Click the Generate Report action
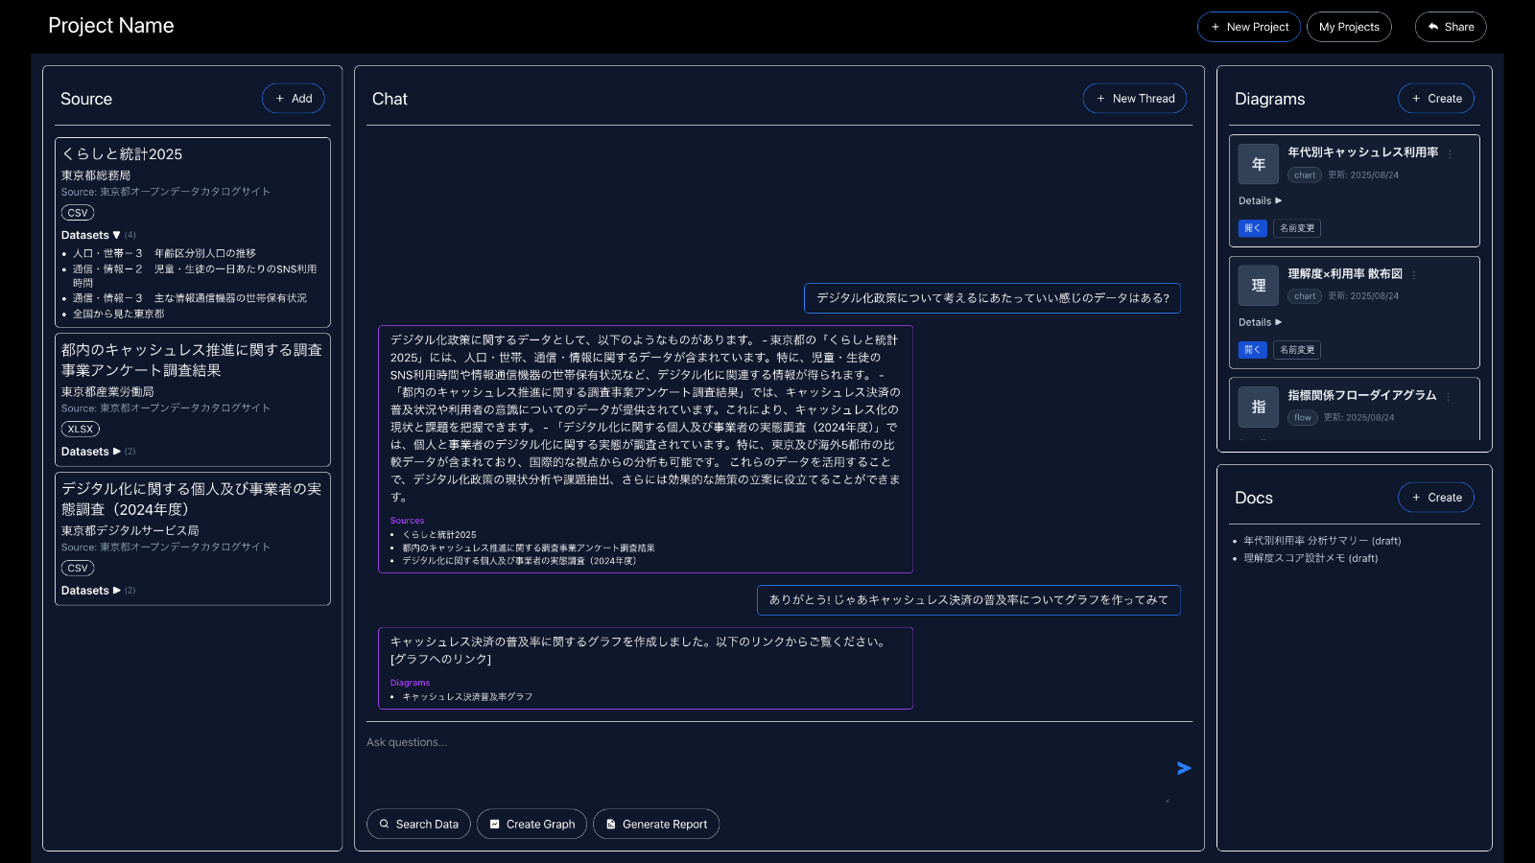The image size is (1535, 863). pyautogui.click(x=656, y=824)
